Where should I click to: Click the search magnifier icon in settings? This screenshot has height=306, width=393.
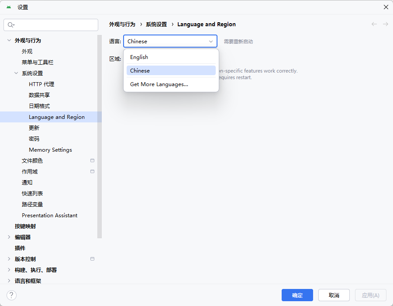[10, 25]
